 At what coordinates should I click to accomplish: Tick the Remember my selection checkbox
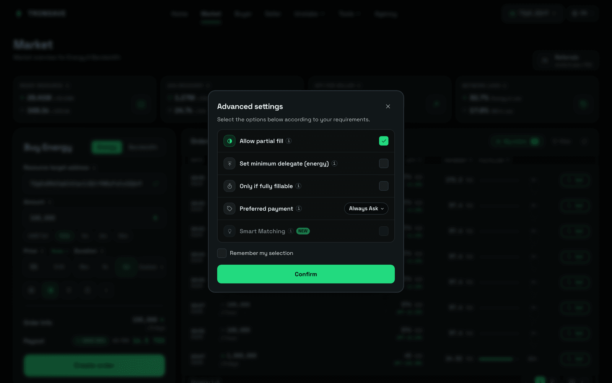click(x=222, y=253)
